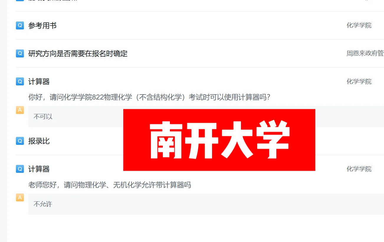The image size is (384, 242).
Task: Click the orange A icon beside 不允许
Action: point(20,198)
